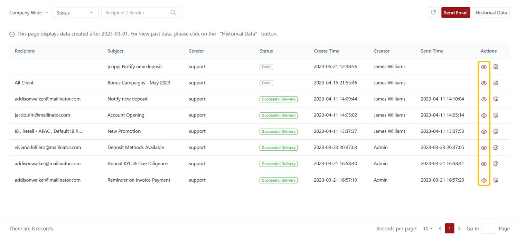View the 'New Promotion' email details
The width and height of the screenshot is (526, 241).
[484, 131]
